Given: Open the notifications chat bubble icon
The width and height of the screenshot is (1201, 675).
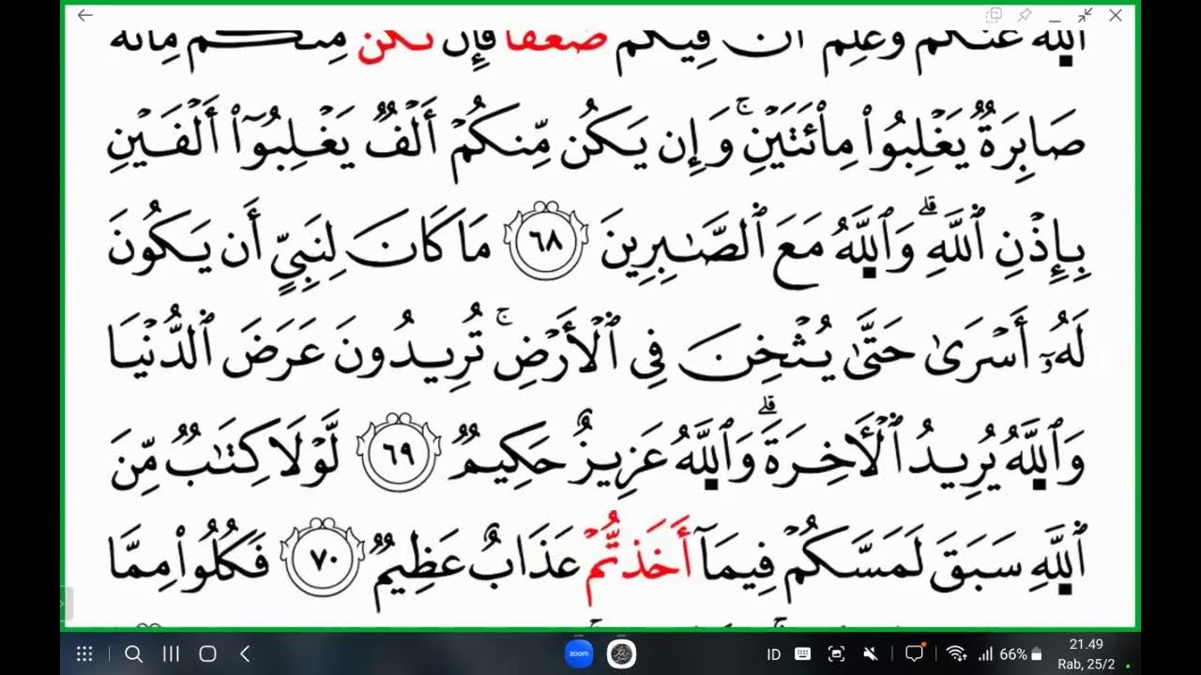Looking at the screenshot, I should (916, 653).
